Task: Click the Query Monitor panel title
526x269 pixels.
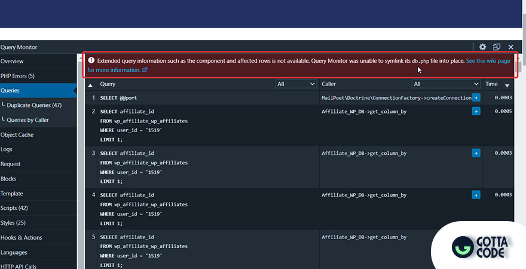Action: [x=19, y=47]
